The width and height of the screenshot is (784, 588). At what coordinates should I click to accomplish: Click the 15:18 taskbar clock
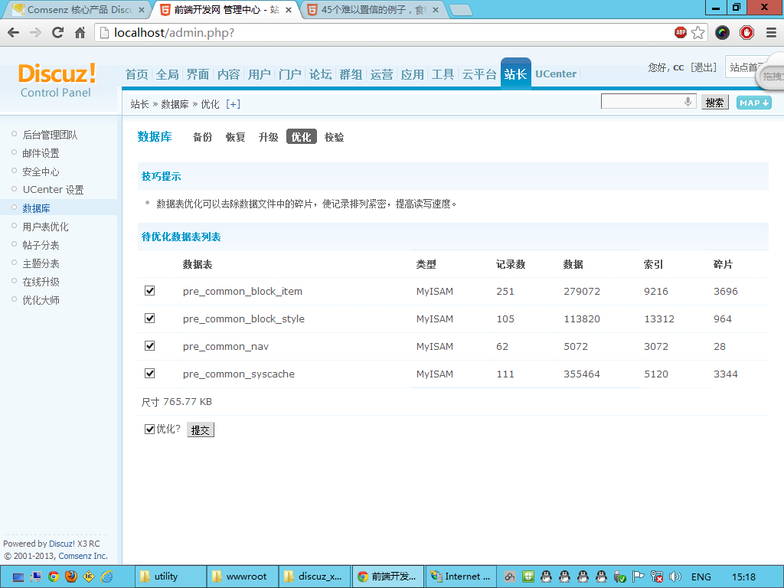point(743,577)
